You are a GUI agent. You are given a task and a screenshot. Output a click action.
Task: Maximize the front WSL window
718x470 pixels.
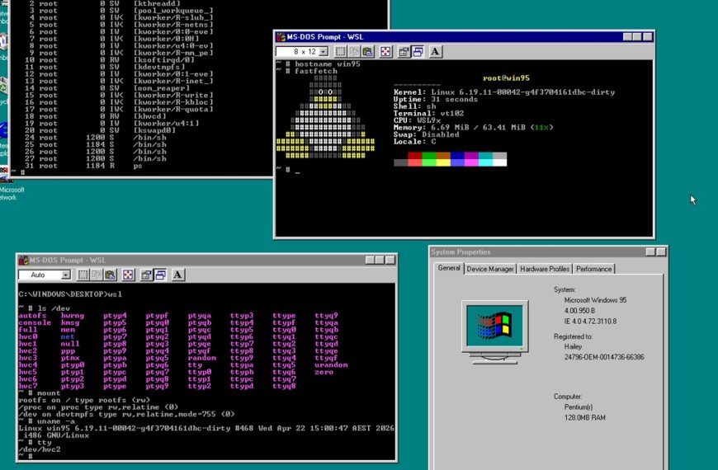click(x=636, y=37)
